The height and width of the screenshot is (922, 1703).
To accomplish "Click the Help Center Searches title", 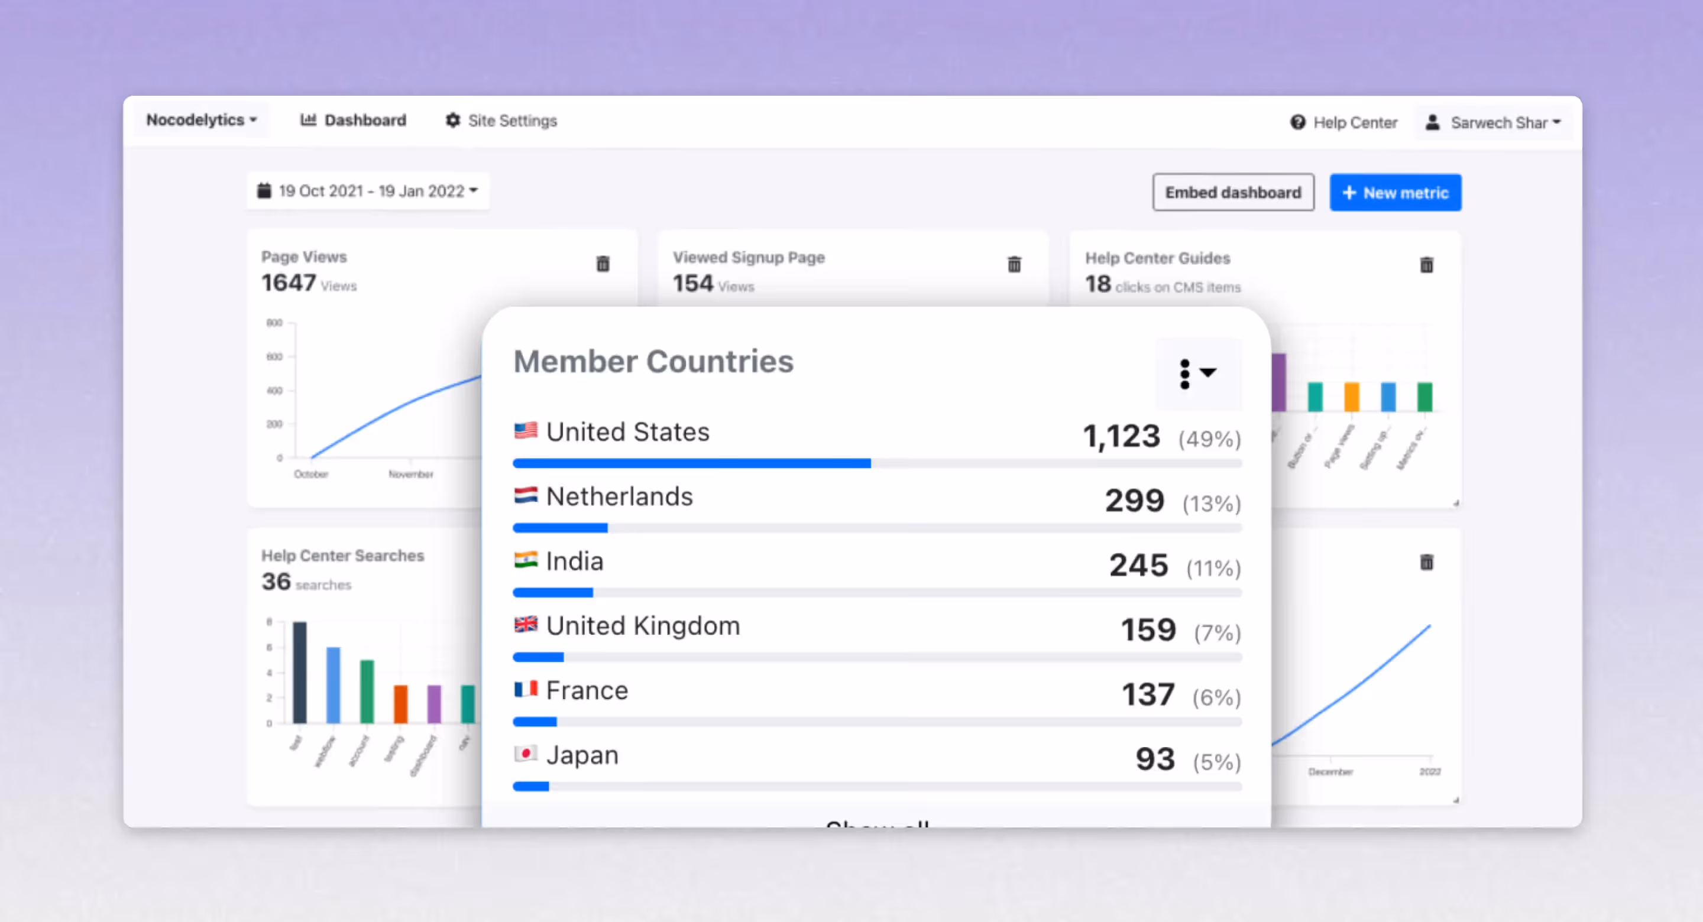I will click(x=342, y=555).
